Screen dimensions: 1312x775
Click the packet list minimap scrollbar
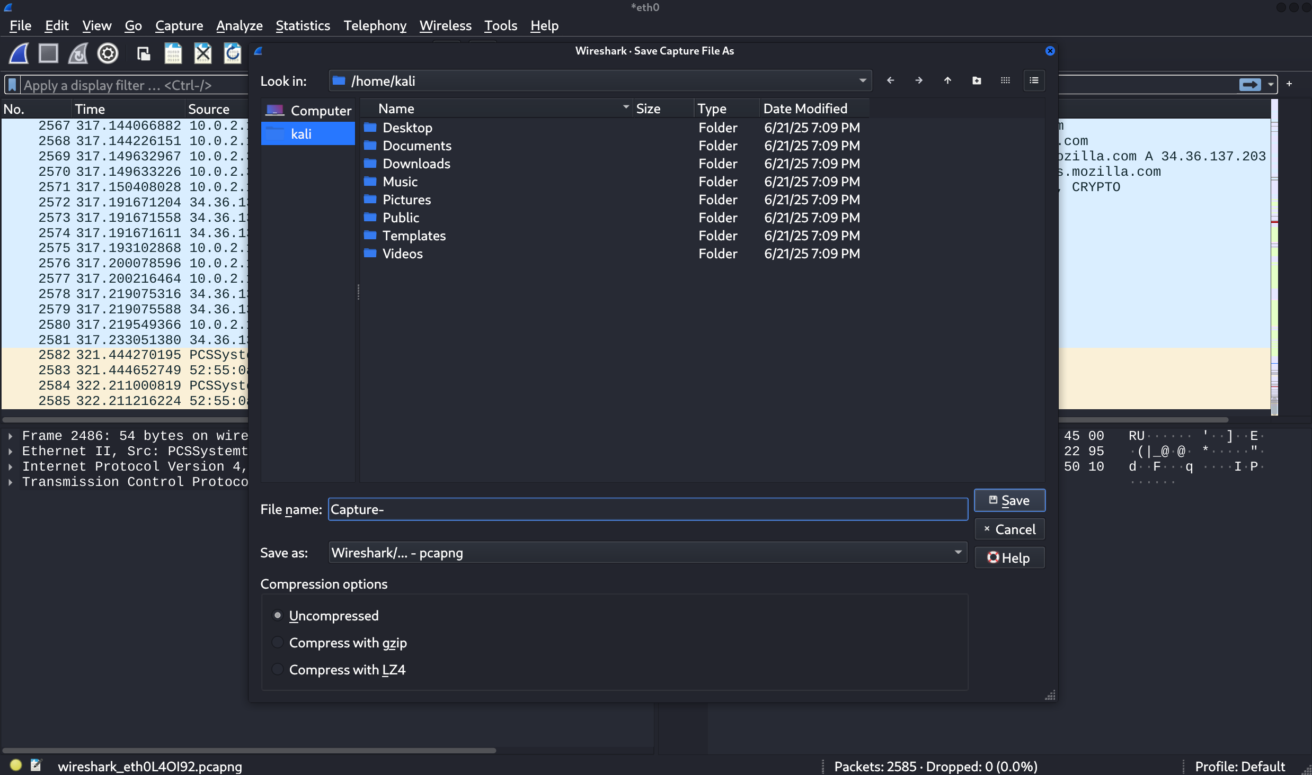(1274, 257)
